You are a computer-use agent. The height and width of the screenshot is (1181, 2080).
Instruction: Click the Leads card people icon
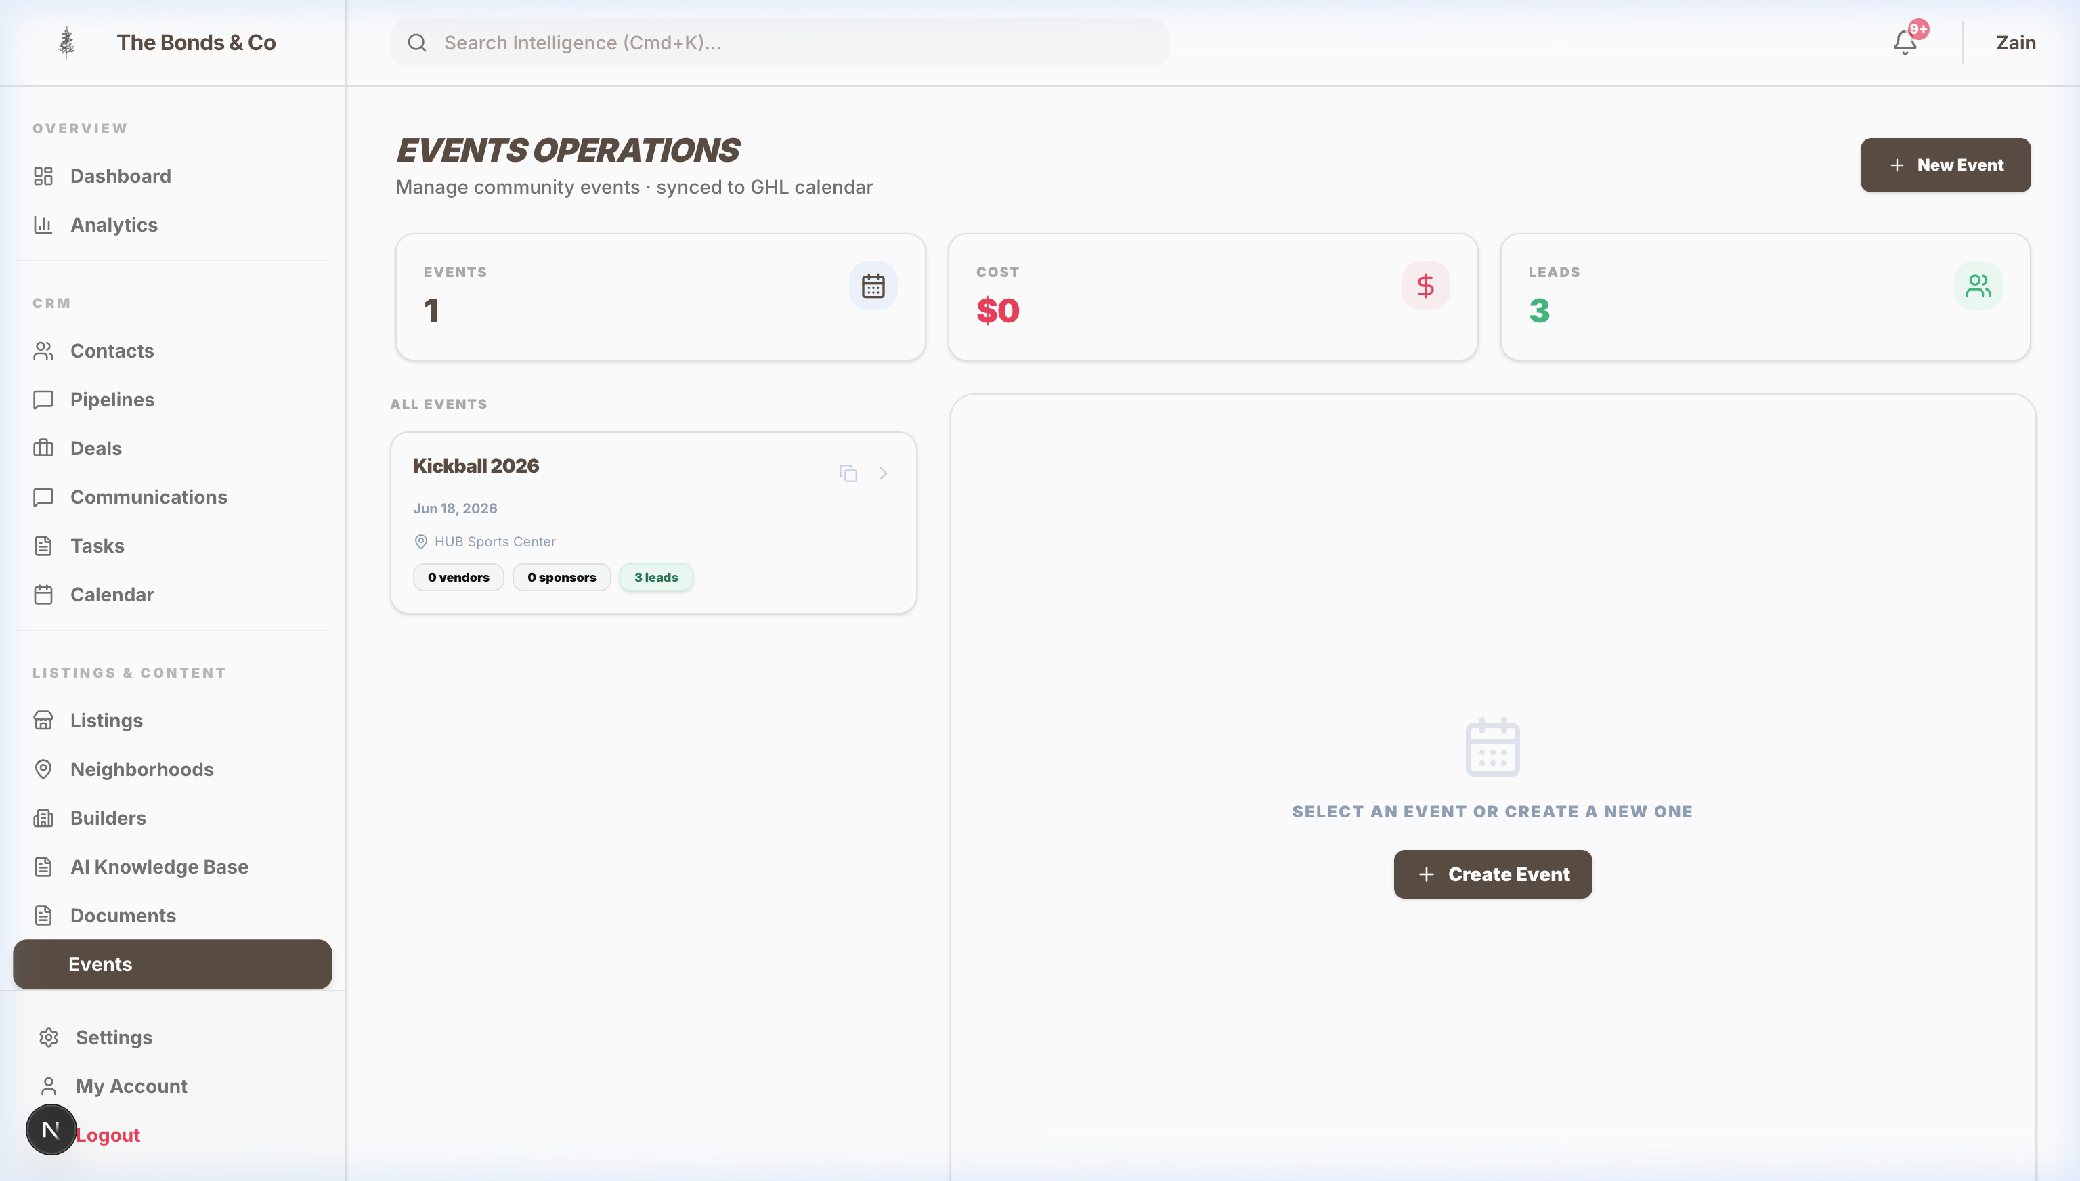(x=1978, y=286)
